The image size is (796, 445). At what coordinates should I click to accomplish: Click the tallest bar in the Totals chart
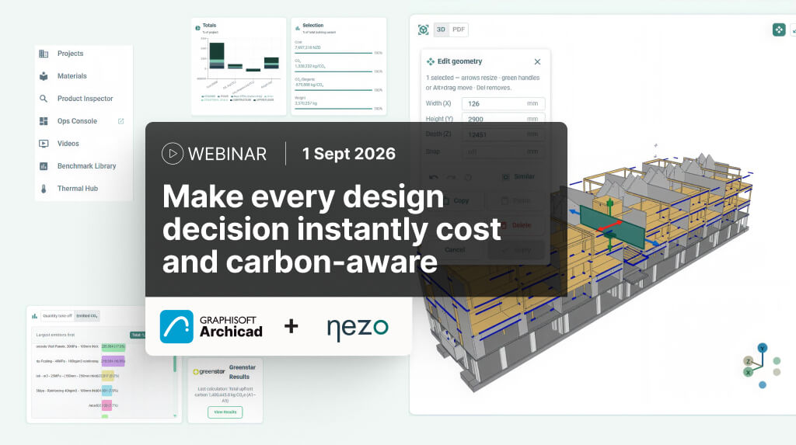(x=217, y=56)
